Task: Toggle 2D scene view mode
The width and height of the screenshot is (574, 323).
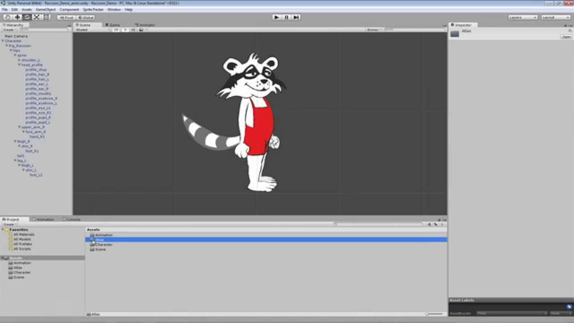Action: point(116,30)
